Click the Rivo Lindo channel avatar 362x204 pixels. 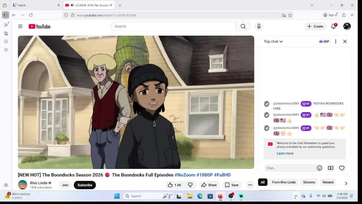23,185
